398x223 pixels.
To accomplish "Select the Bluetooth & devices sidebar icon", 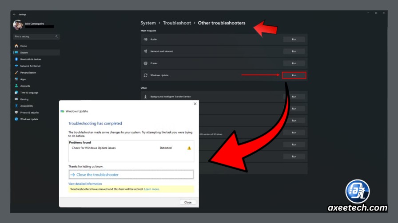I will (16, 59).
